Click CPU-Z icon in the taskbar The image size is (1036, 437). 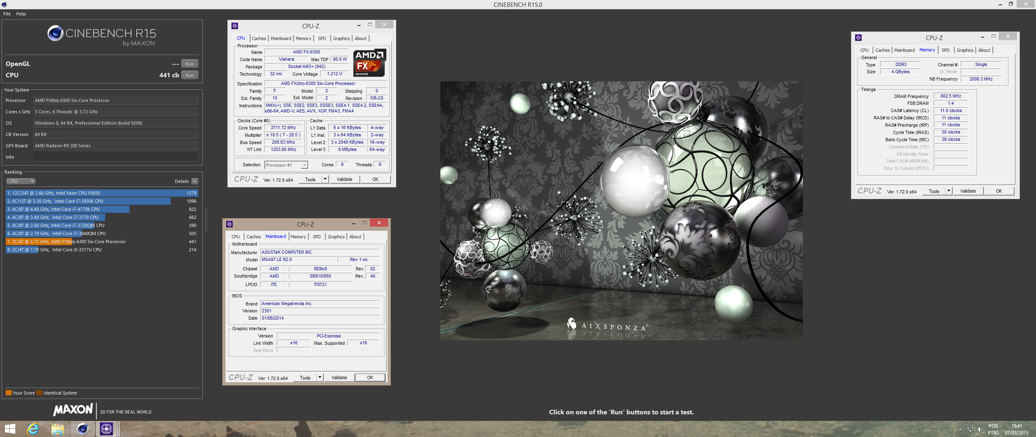[107, 429]
